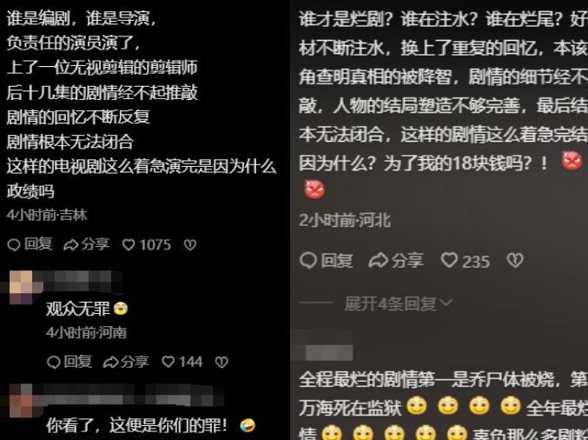Like the 观众无罪 comment with 144 likes
This screenshot has height=440, width=588.
tap(182, 362)
